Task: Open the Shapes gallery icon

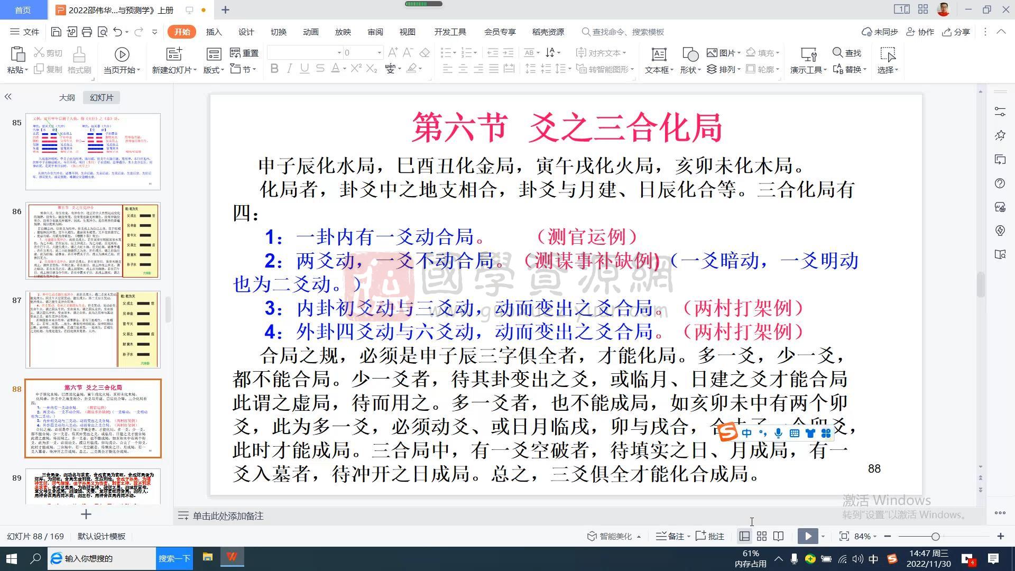Action: (x=690, y=54)
